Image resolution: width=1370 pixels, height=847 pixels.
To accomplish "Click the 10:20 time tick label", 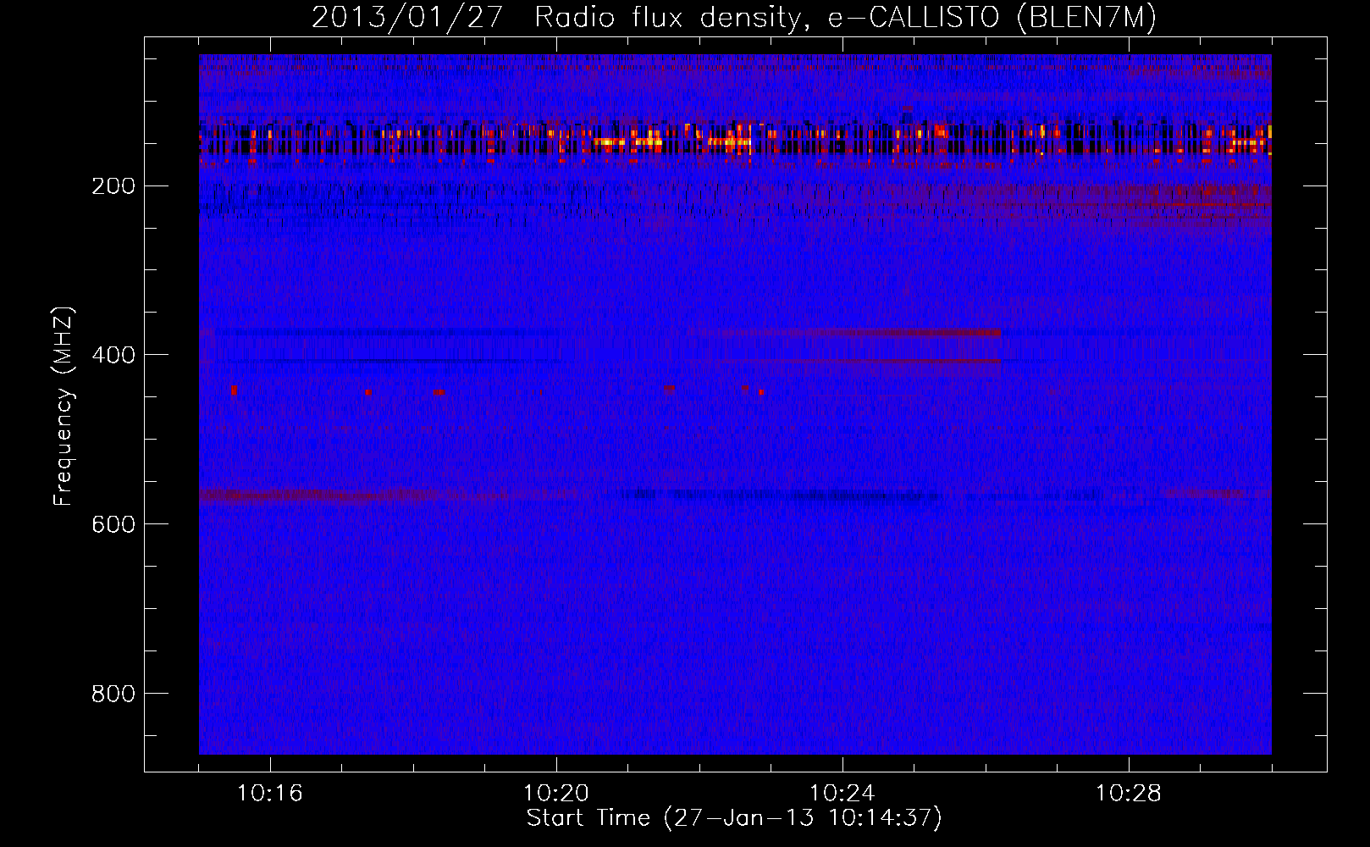I will [556, 794].
